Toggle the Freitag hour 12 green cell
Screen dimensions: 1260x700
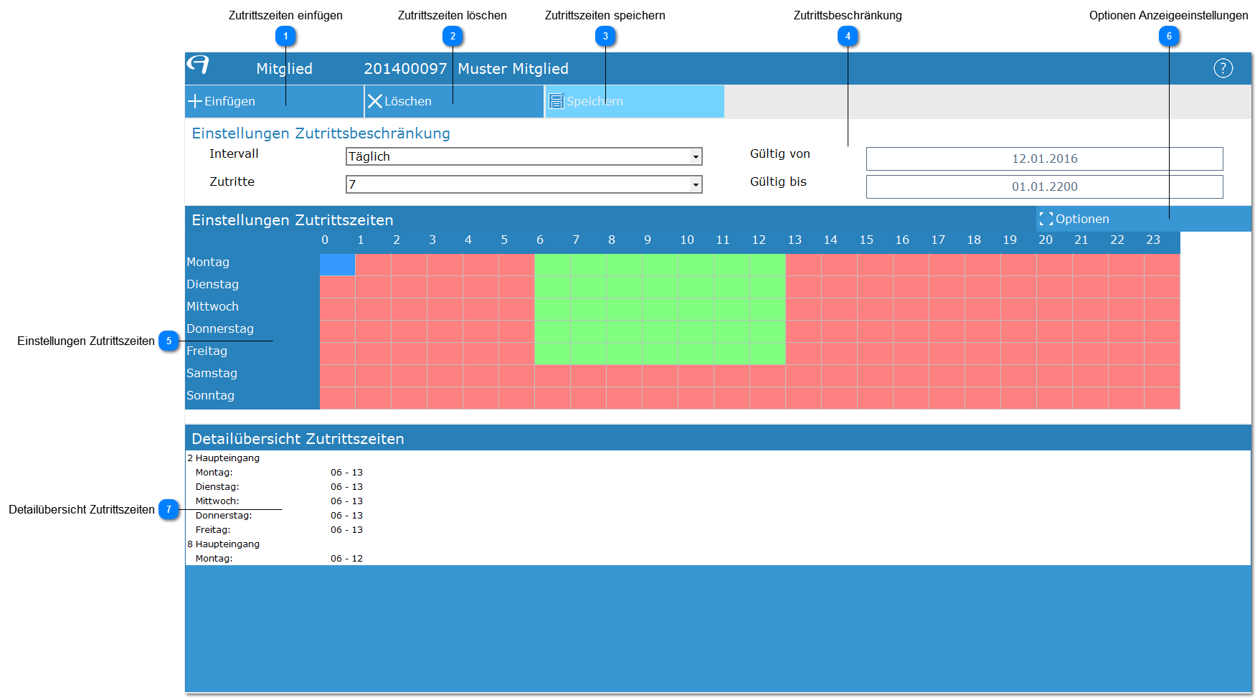click(x=767, y=354)
